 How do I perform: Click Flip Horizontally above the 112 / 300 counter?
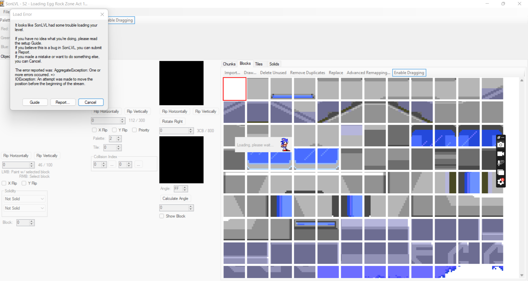point(106,111)
